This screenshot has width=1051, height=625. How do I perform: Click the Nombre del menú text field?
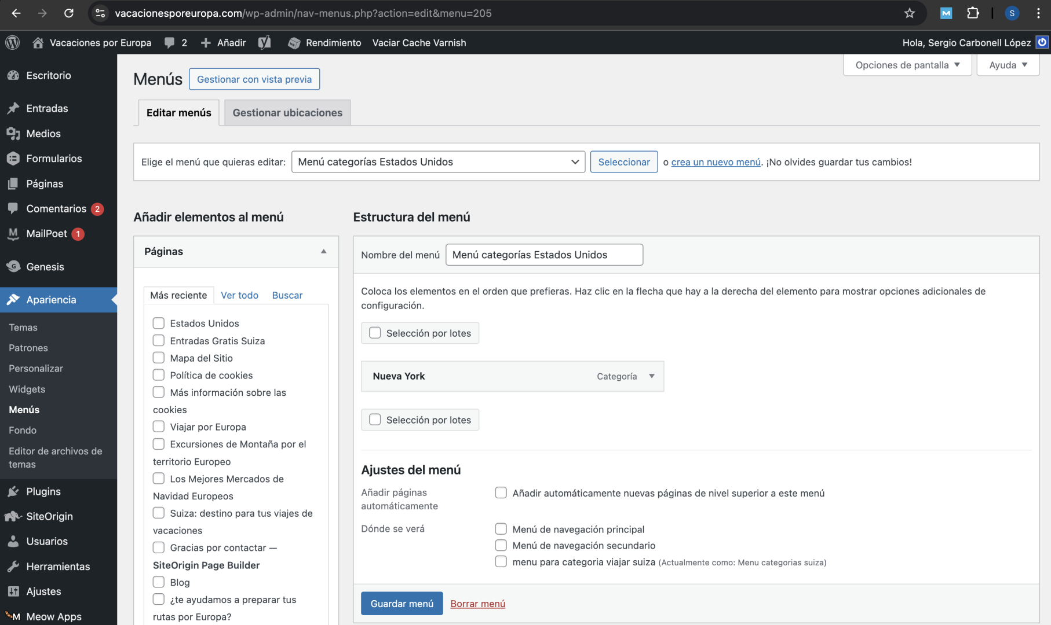pos(543,255)
